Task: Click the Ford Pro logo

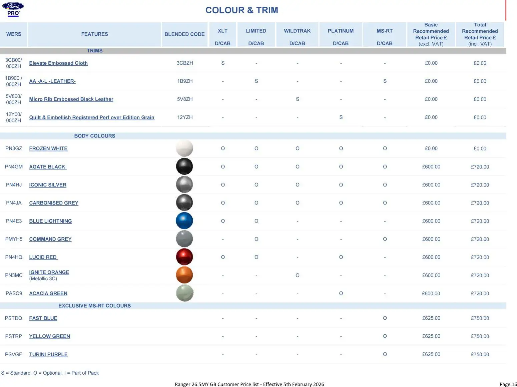Action: pyautogui.click(x=13, y=9)
